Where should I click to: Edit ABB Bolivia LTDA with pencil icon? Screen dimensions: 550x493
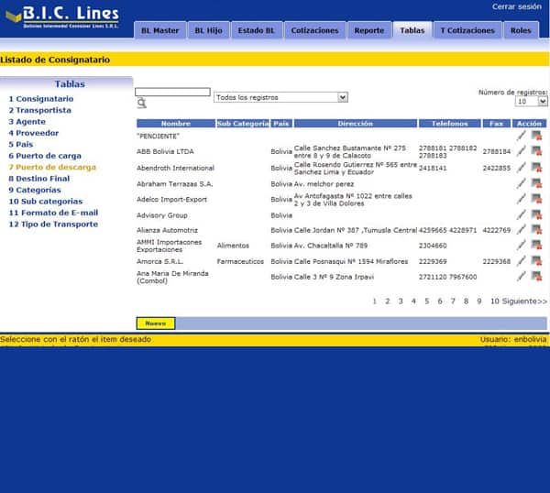pyautogui.click(x=522, y=151)
